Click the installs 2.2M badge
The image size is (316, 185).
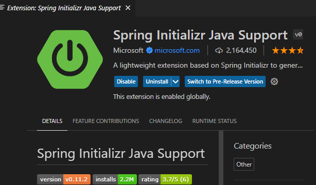pos(115,179)
